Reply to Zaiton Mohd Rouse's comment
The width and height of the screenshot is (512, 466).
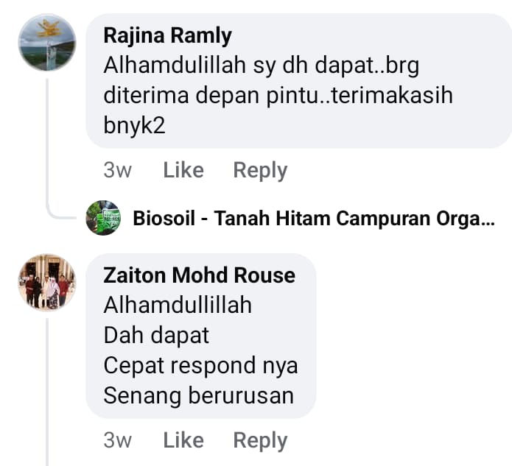click(260, 440)
